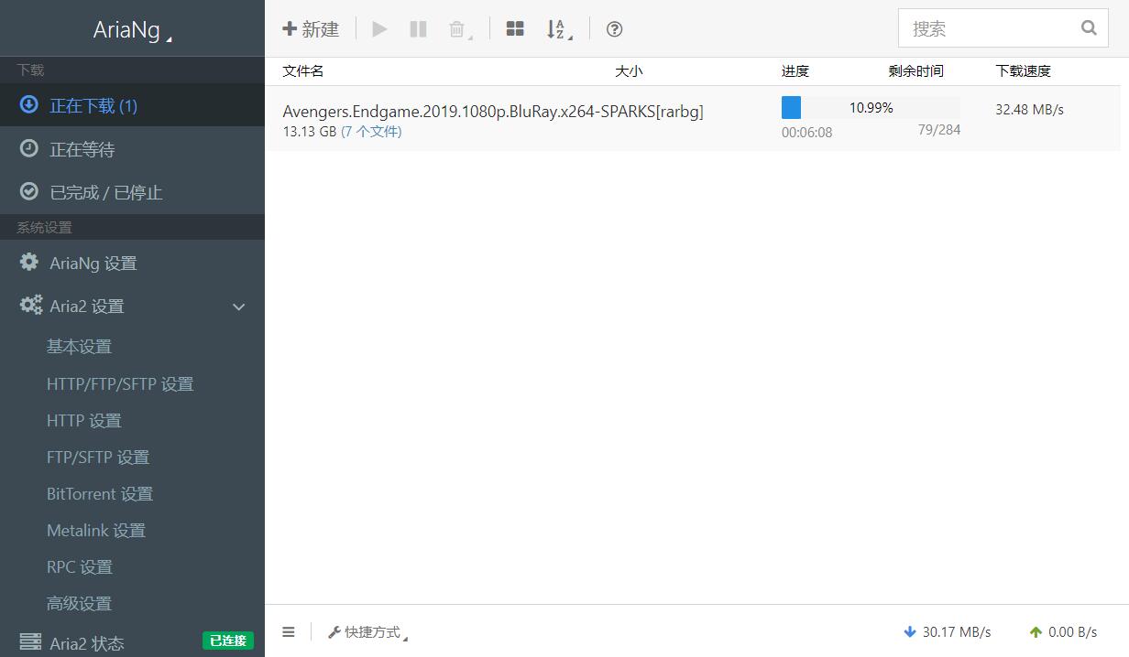Image resolution: width=1129 pixels, height=657 pixels.
Task: Click the gear icon beside AriaNg 设置
Action: pos(29,262)
